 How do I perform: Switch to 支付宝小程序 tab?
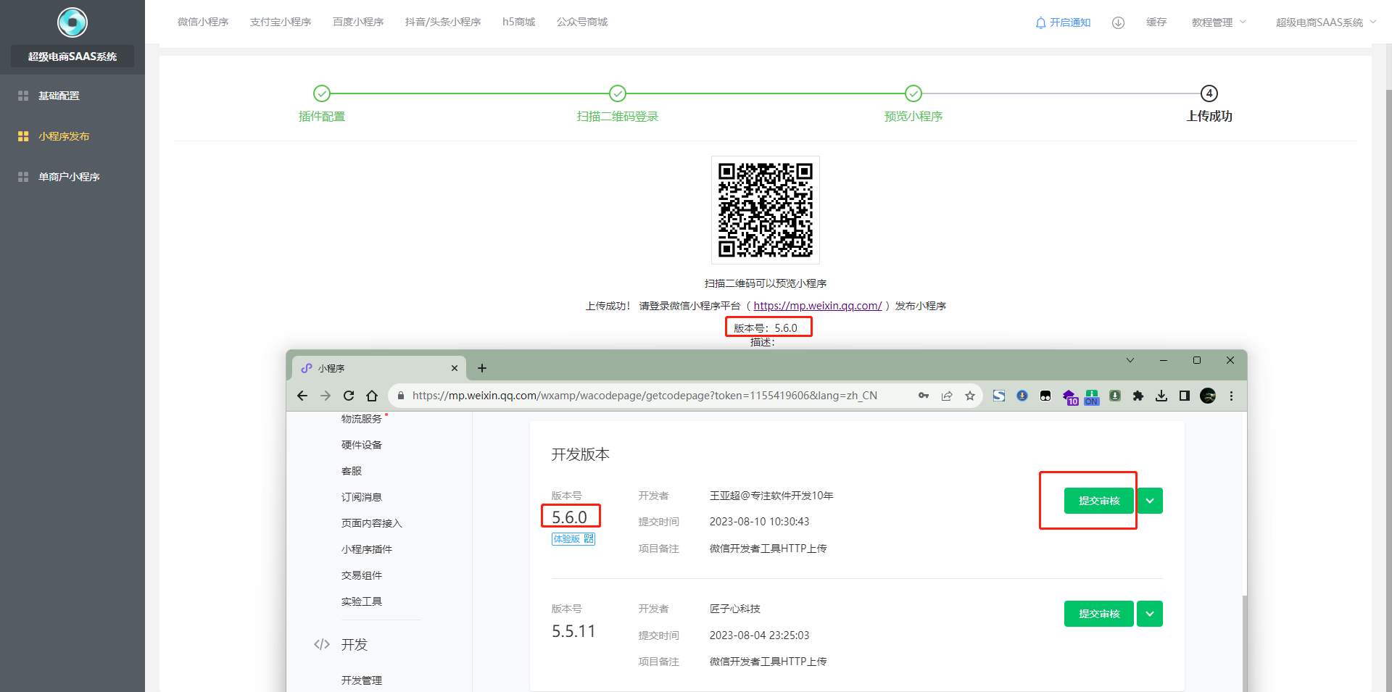point(281,22)
